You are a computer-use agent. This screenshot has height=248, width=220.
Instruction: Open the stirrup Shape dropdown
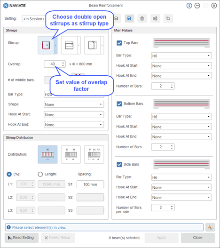pos(74,104)
